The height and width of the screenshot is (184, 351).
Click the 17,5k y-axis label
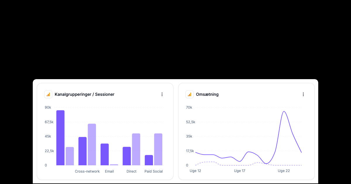190,151
